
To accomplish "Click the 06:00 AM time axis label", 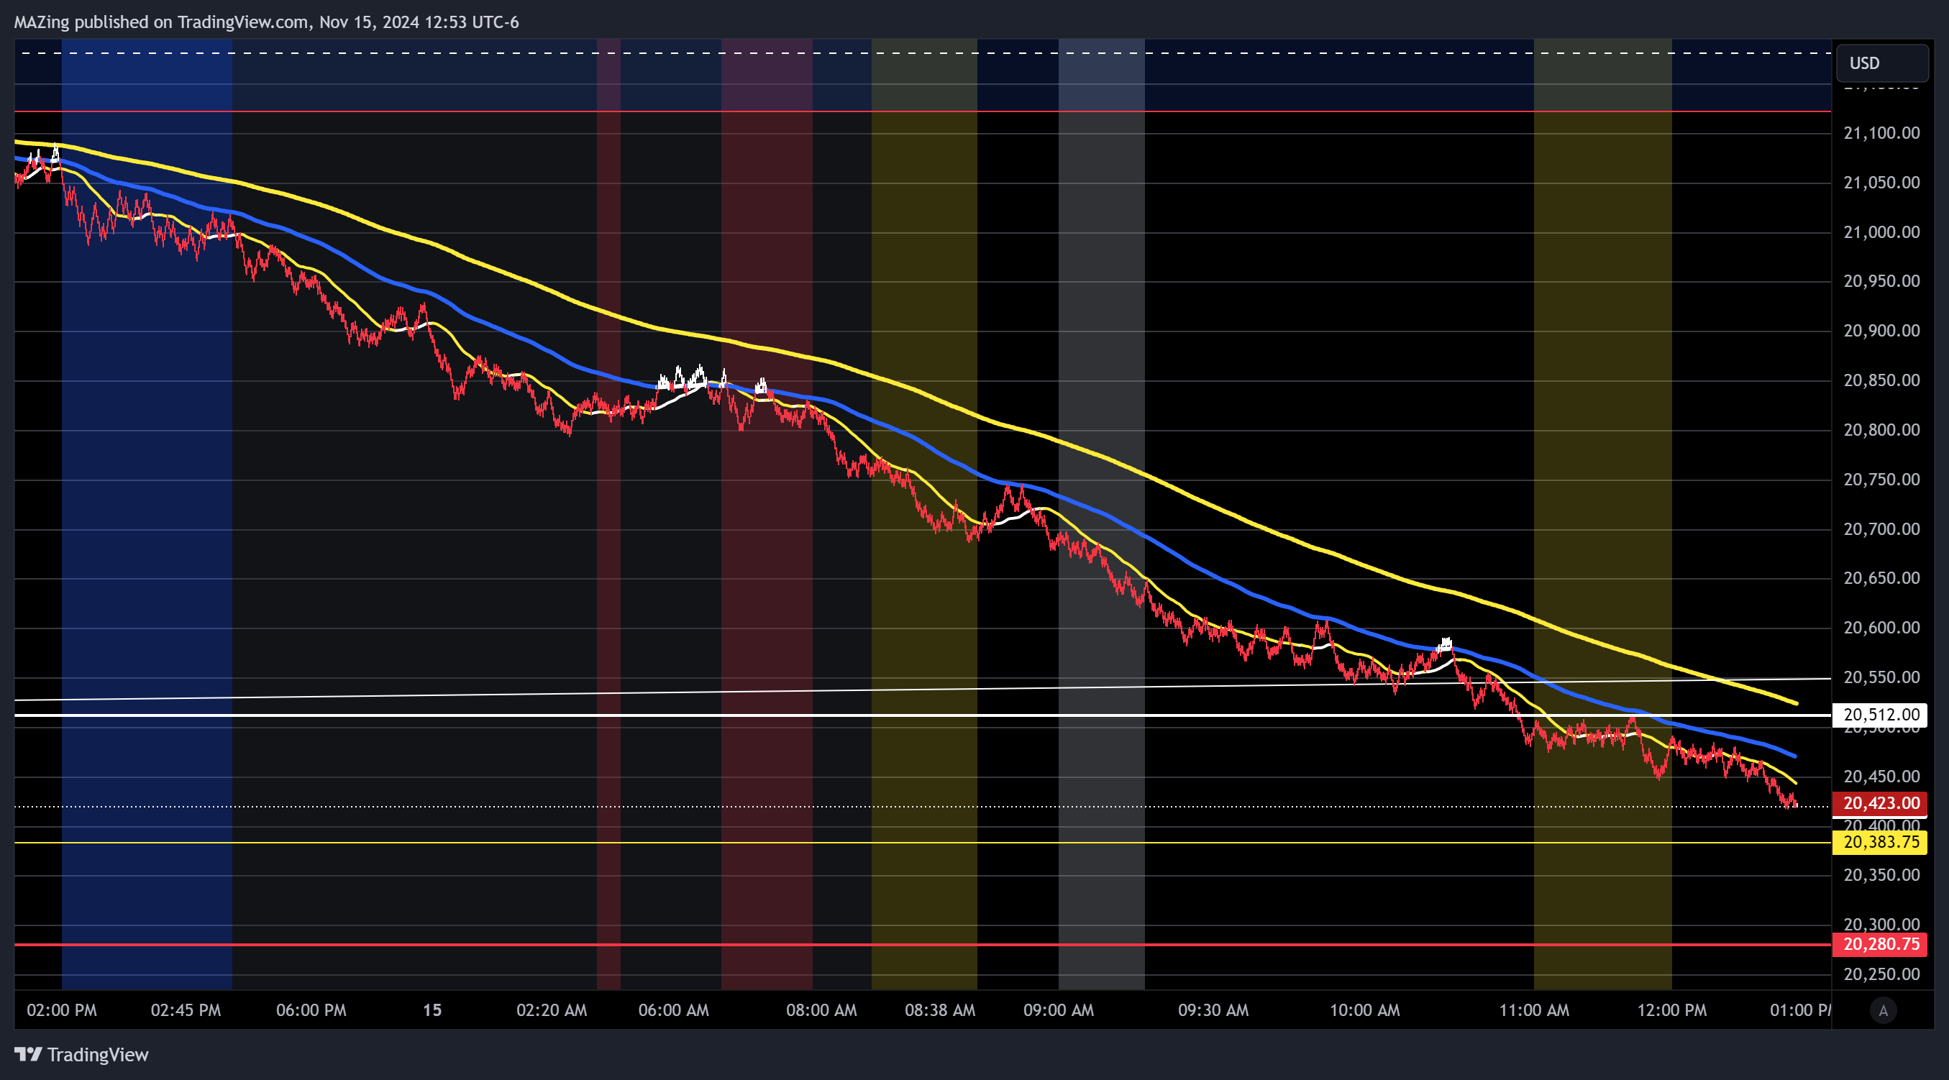I will click(673, 1010).
